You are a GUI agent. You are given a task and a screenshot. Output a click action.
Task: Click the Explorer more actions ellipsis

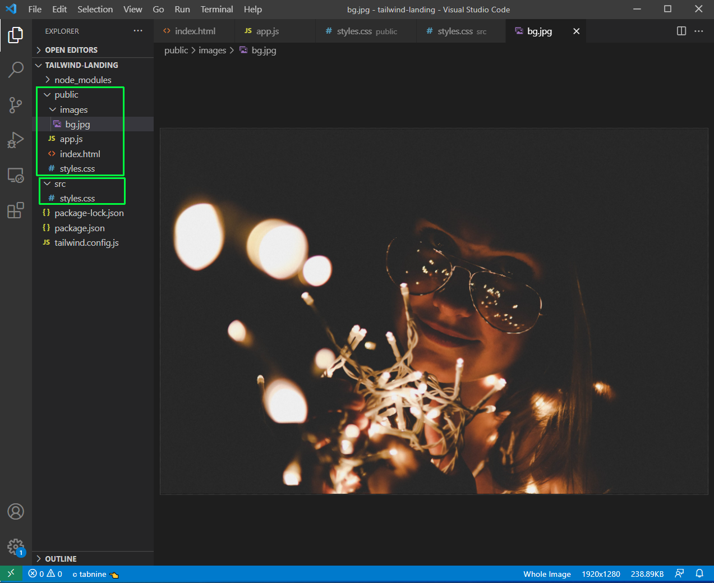[x=138, y=31]
